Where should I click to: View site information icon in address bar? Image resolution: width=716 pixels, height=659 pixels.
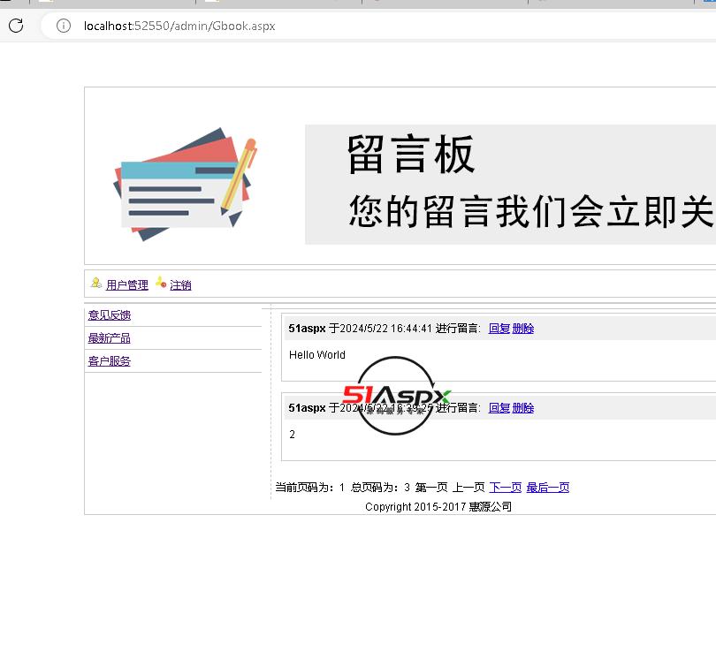pos(64,26)
